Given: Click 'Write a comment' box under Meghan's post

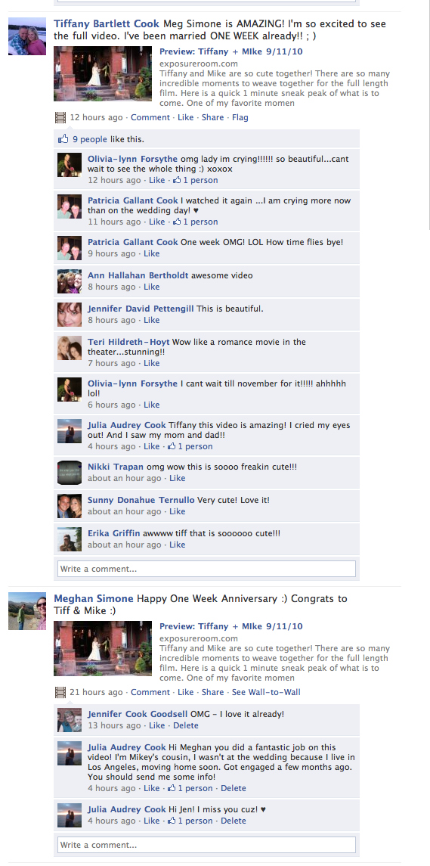Looking at the screenshot, I should [206, 845].
